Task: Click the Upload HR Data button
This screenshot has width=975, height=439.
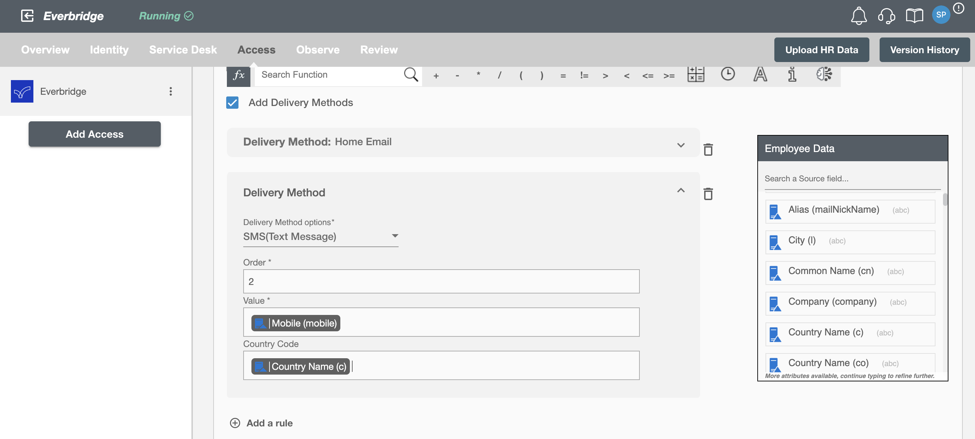Action: 821,49
